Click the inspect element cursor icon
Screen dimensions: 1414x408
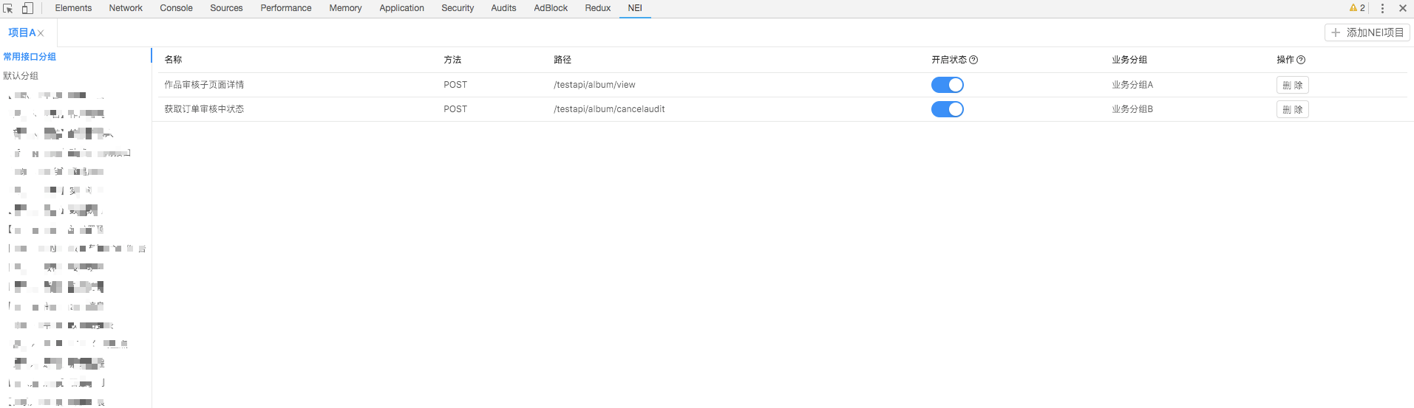8,8
